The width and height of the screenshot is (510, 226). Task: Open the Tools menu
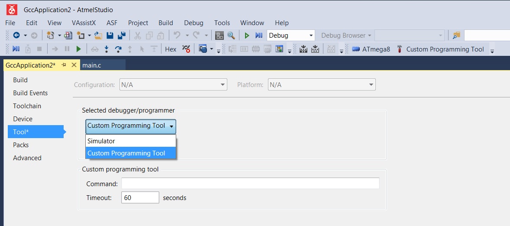[x=222, y=23]
